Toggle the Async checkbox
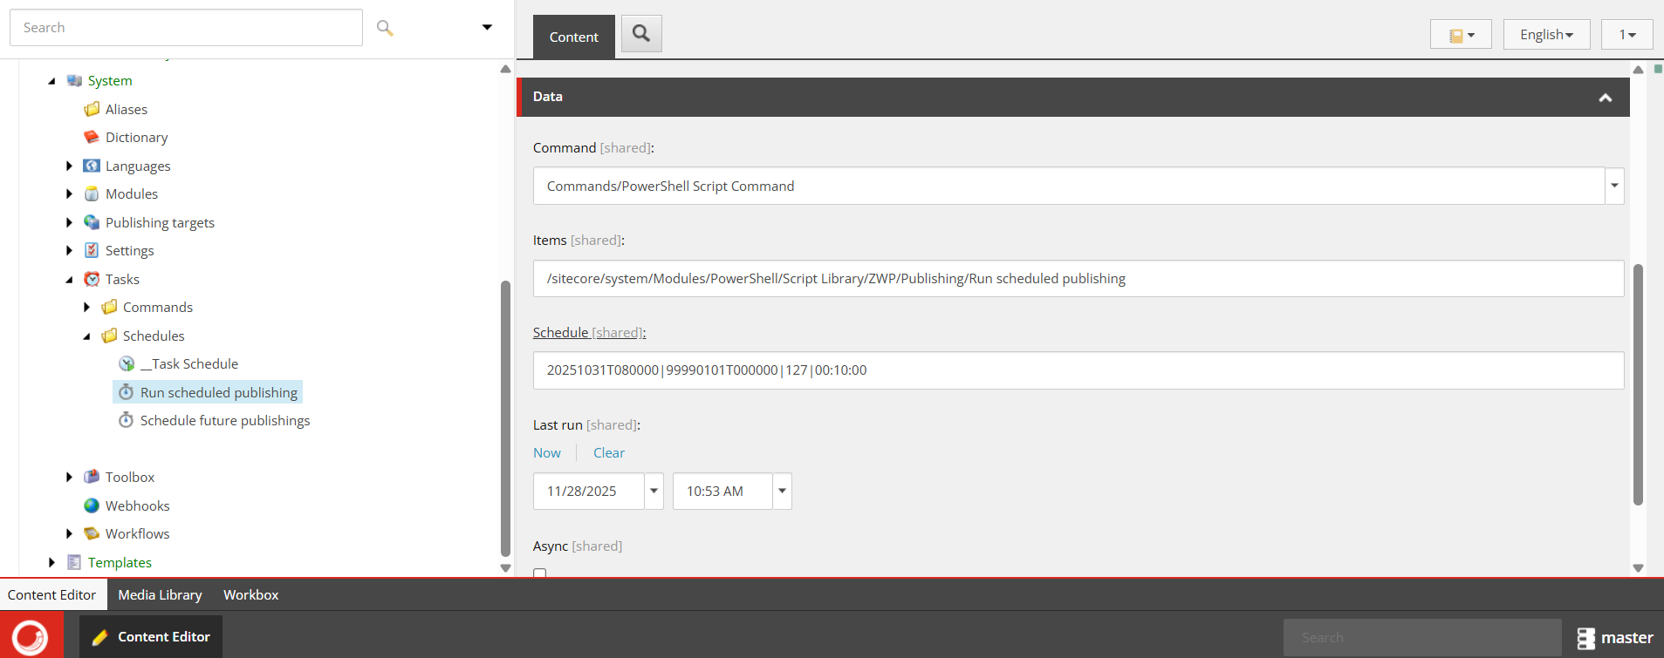Image resolution: width=1664 pixels, height=658 pixels. pyautogui.click(x=540, y=573)
